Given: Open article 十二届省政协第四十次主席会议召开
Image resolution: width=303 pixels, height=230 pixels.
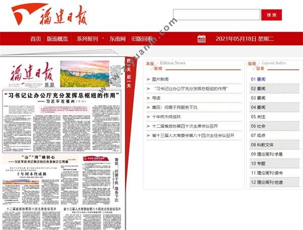Looking at the screenshot, I should click(x=185, y=126).
